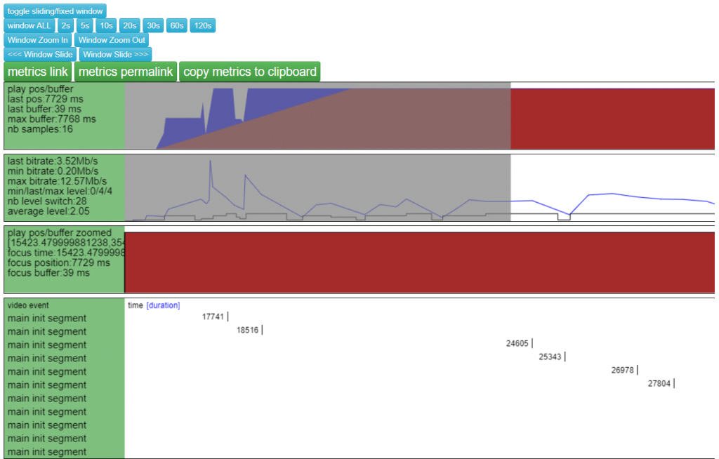Open the metrics link

tap(38, 72)
